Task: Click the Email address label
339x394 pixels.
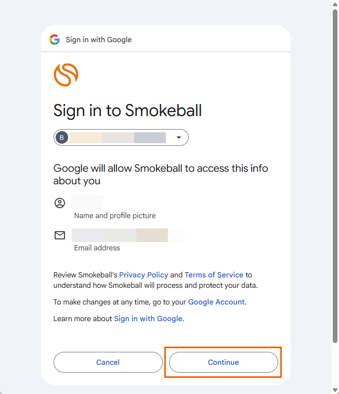Action: [97, 248]
